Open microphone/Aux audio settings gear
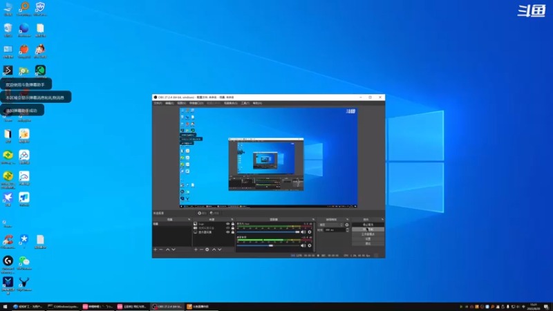This screenshot has width=553, height=311. [x=310, y=232]
